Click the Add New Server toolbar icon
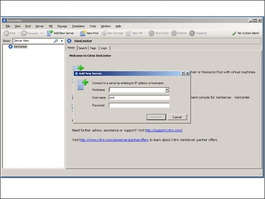 pos(50,33)
